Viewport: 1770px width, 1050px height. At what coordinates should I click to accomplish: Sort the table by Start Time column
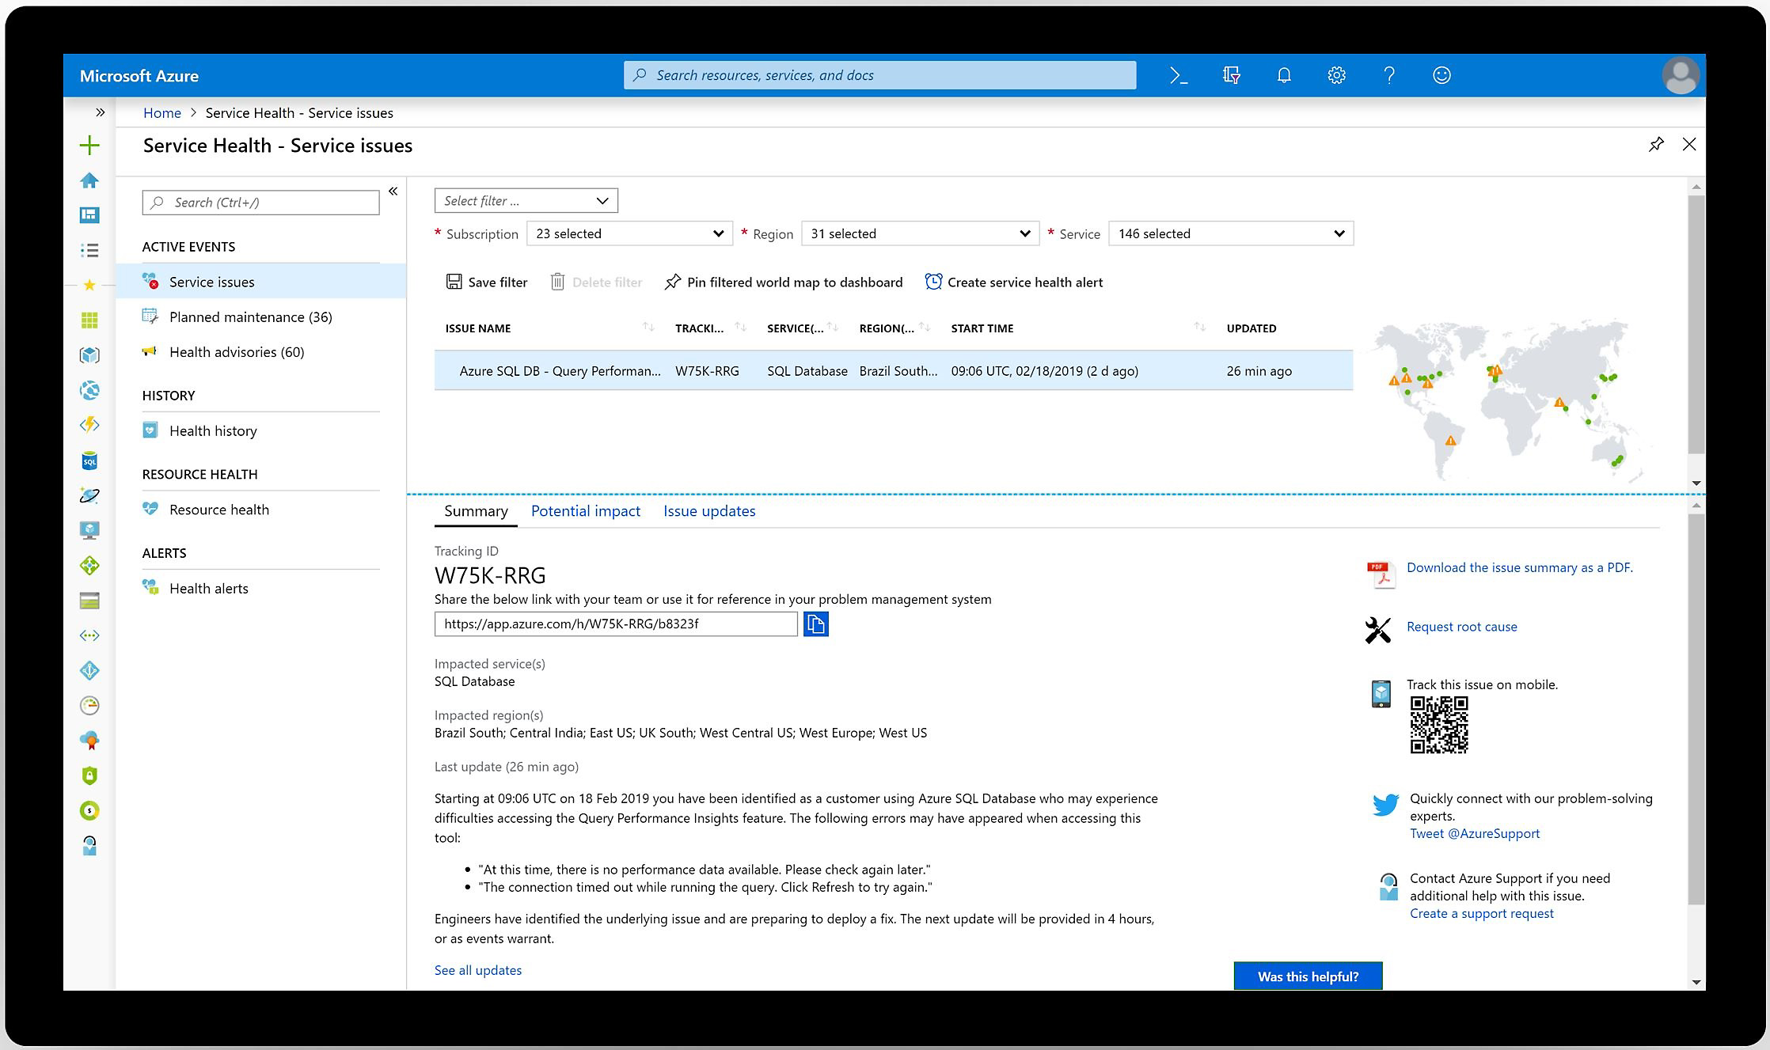(x=1199, y=328)
